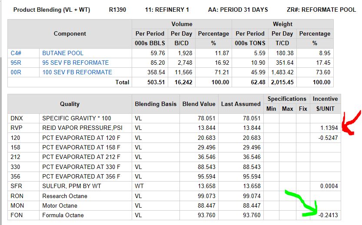
Task: Select the 95 SEV FB REFORMATE link
Action: (x=75, y=63)
